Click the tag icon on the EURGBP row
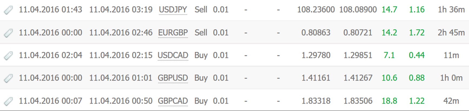The width and height of the screenshot is (469, 111). point(8,33)
